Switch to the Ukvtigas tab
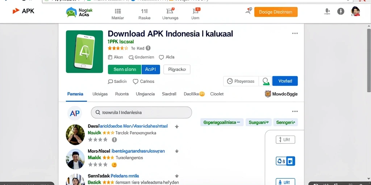 [100, 94]
